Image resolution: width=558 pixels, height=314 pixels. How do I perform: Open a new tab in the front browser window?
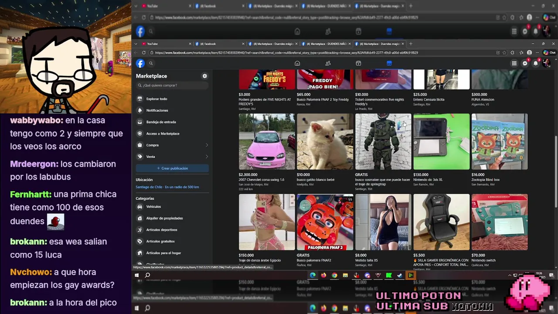coord(411,44)
